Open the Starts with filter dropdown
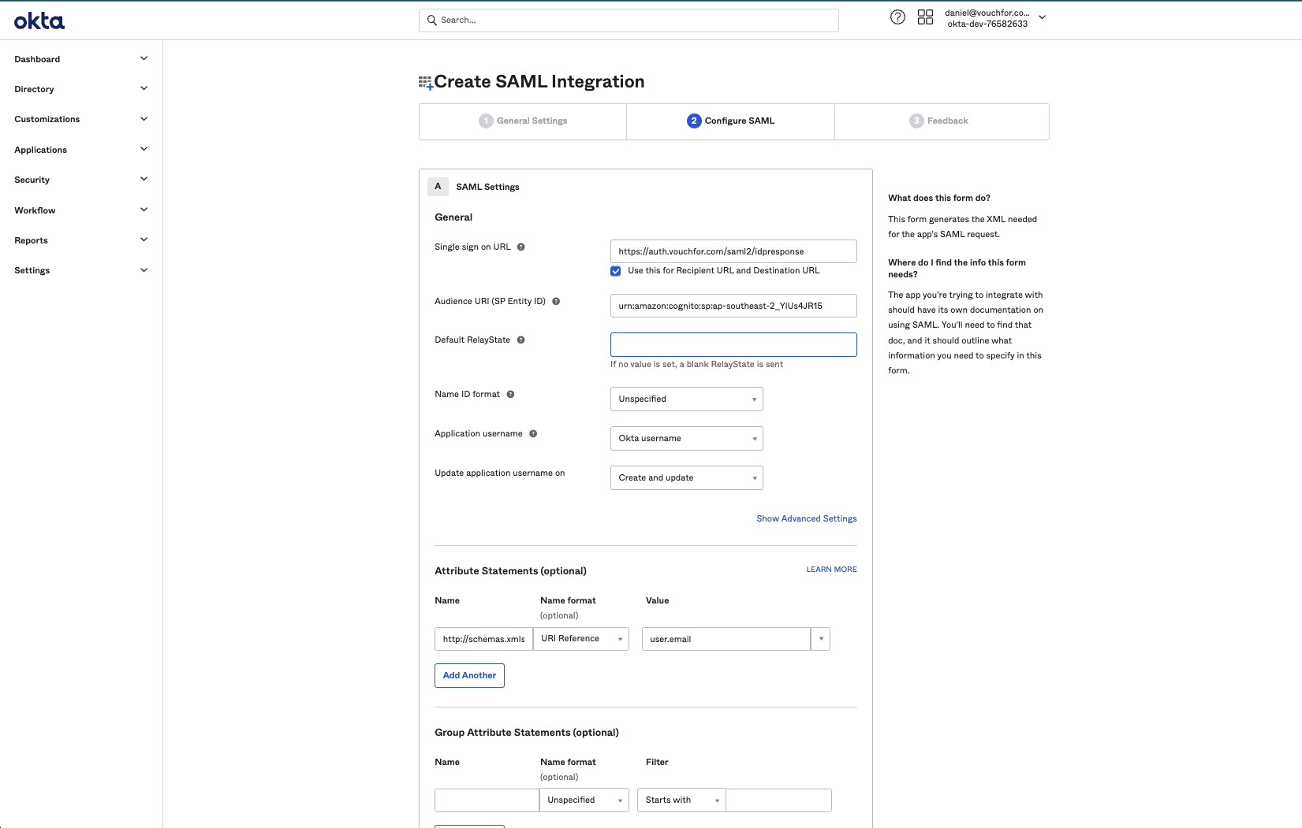 (x=681, y=800)
